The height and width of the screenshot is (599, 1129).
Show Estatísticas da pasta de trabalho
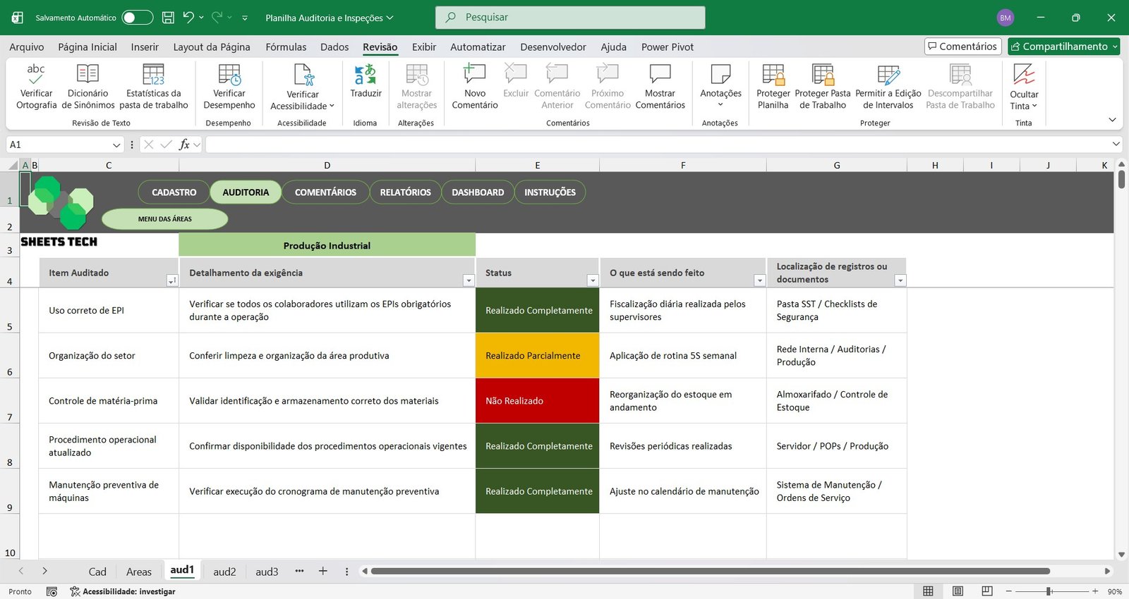click(153, 87)
